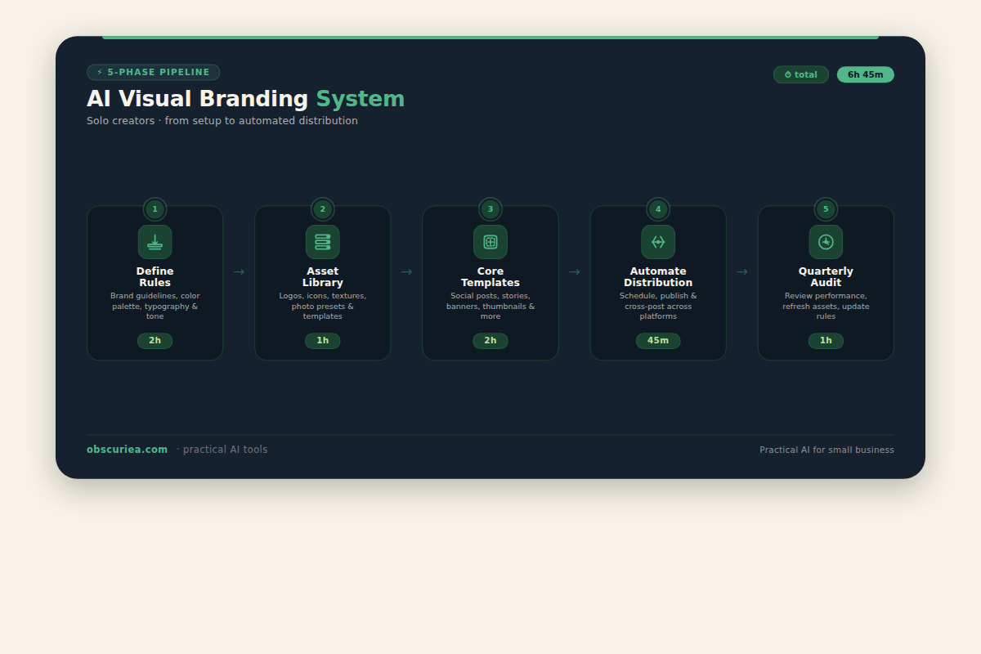This screenshot has height=654, width=981.
Task: Click the Review performance description text
Action: [826, 306]
